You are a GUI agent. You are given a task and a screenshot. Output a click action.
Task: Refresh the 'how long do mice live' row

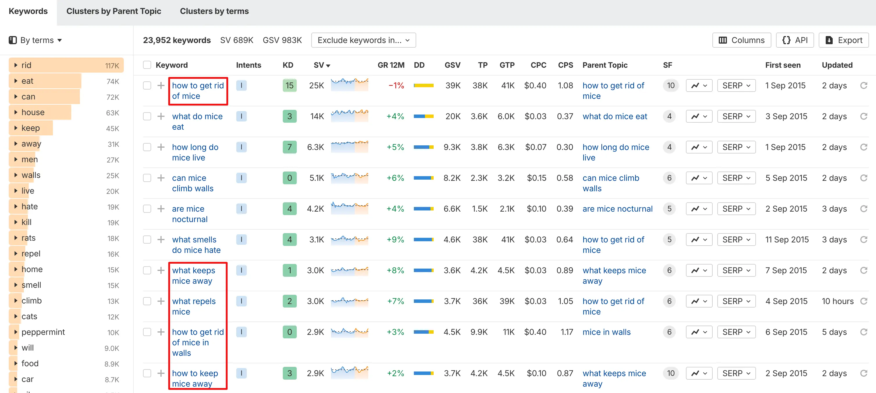(864, 147)
